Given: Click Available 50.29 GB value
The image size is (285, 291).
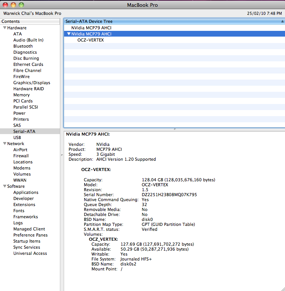Looking at the screenshot, I should click(155, 249).
